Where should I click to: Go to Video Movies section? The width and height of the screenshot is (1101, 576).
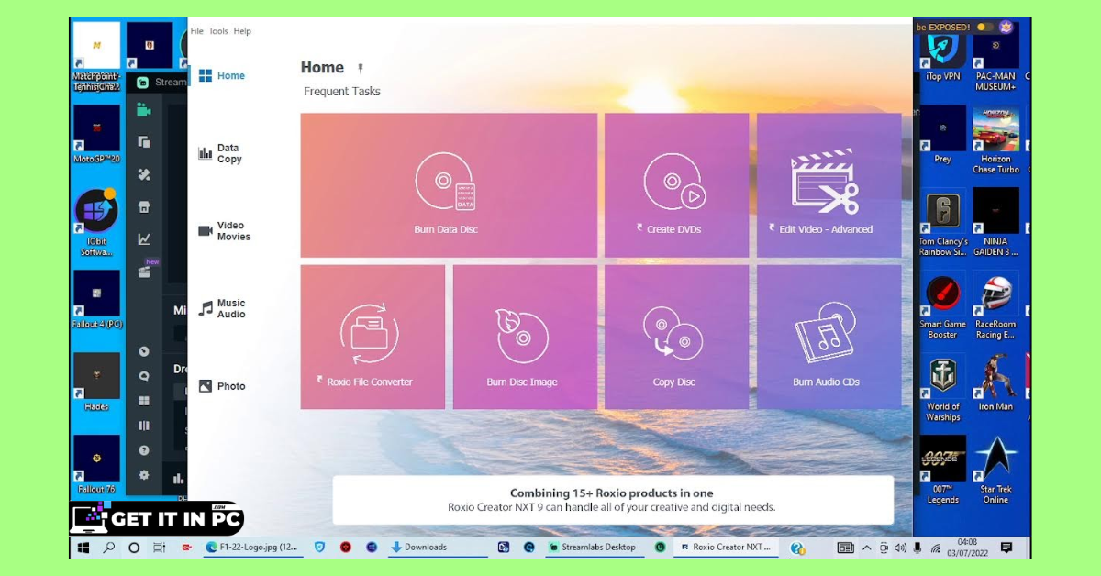coord(225,231)
